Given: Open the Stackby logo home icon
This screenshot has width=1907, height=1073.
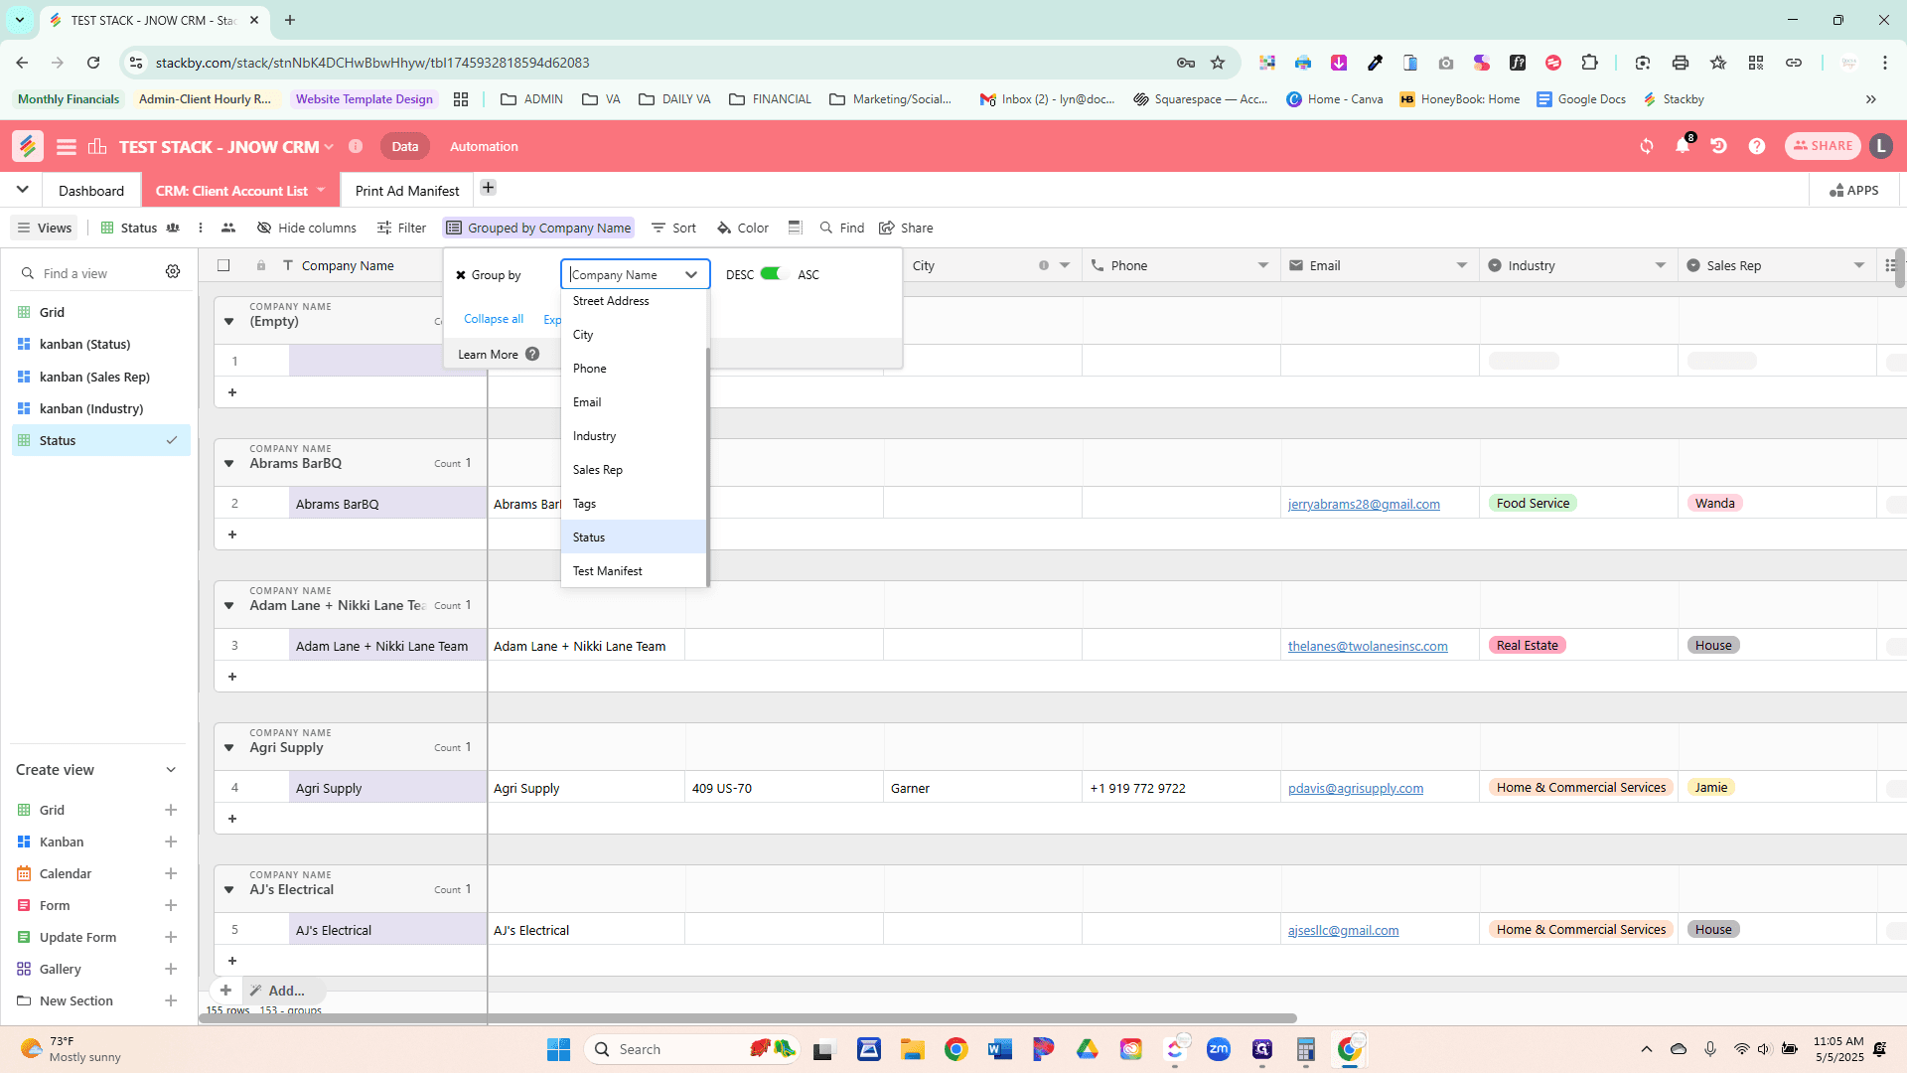Looking at the screenshot, I should [28, 146].
